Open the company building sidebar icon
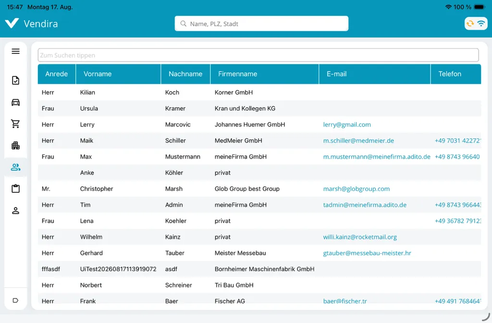This screenshot has height=323, width=492. click(15, 145)
